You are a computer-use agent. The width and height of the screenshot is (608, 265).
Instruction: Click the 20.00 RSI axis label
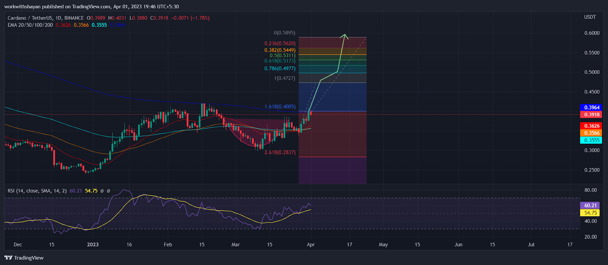click(x=591, y=237)
